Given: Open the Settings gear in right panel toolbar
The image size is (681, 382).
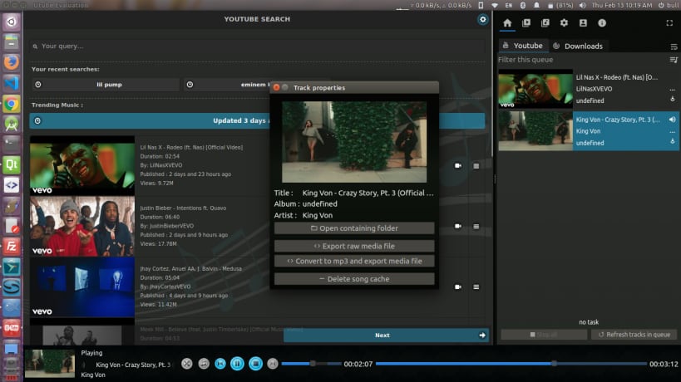Looking at the screenshot, I should 564,23.
